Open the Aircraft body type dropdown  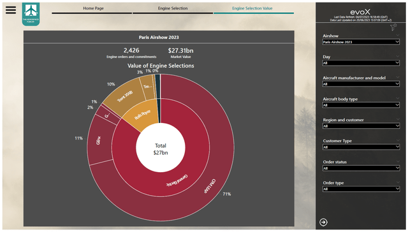tap(361, 105)
